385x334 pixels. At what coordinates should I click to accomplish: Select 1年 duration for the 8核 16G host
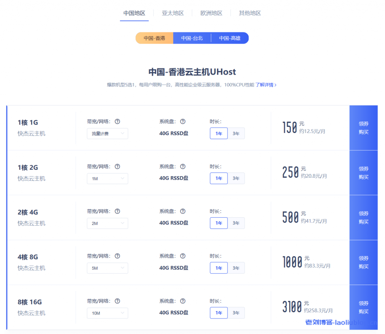coord(219,313)
